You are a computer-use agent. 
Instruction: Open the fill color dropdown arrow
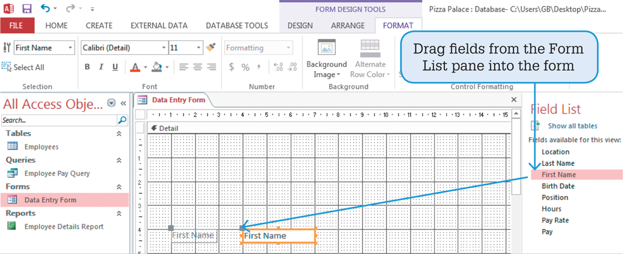coord(167,67)
